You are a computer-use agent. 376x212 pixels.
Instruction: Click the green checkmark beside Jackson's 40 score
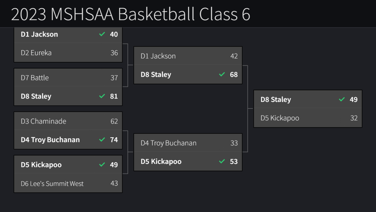tap(102, 34)
